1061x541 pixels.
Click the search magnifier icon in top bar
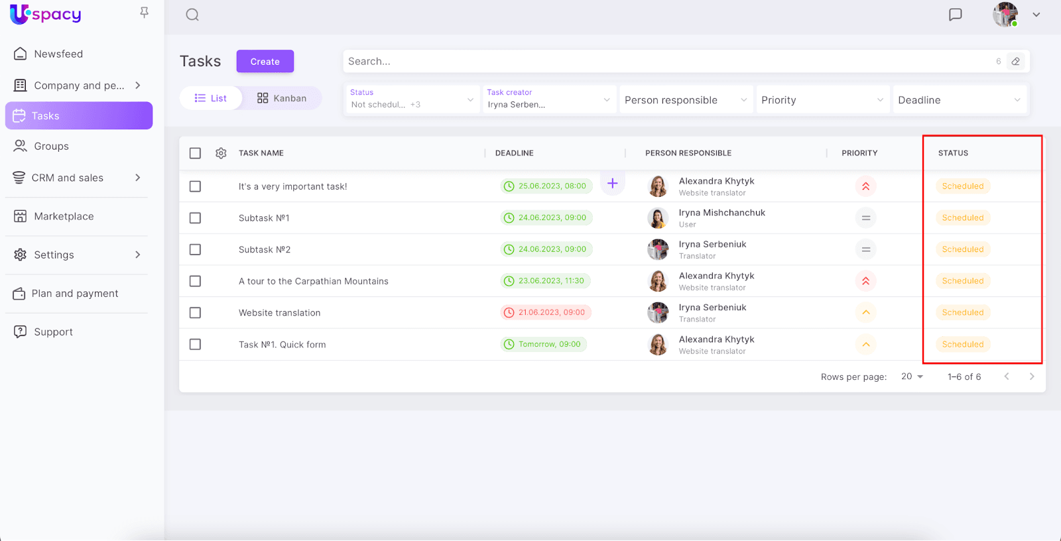tap(192, 15)
